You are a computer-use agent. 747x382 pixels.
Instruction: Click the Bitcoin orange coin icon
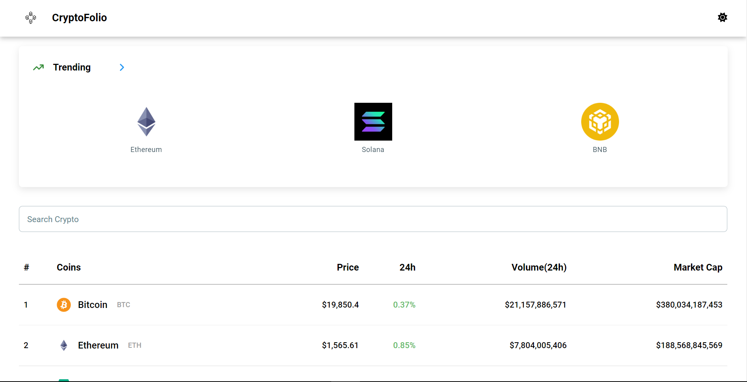64,305
